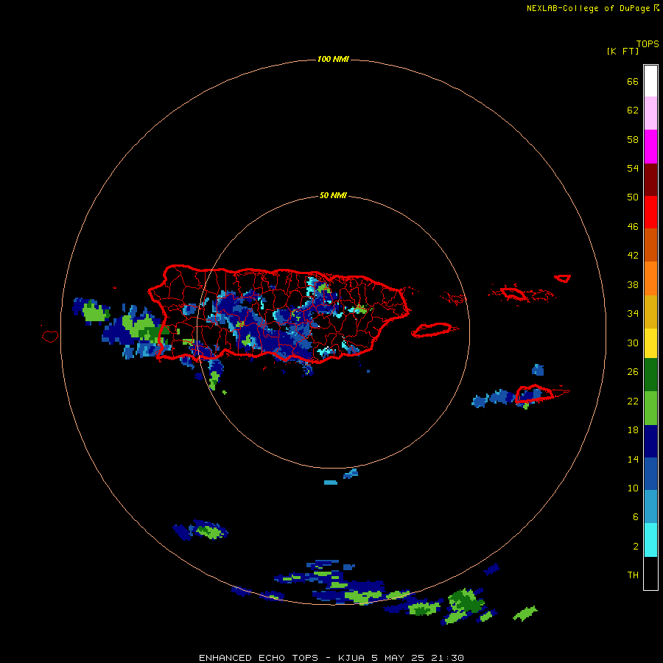
Task: Pick the cyan 2 kft legend swatch
Action: (650, 540)
